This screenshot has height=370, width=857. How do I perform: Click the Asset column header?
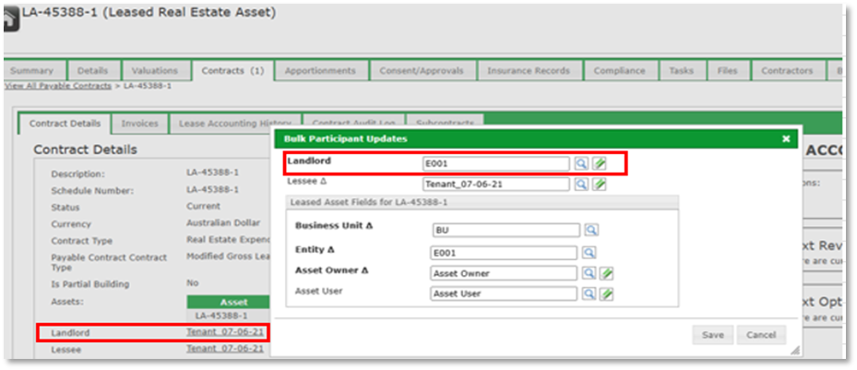tap(230, 303)
